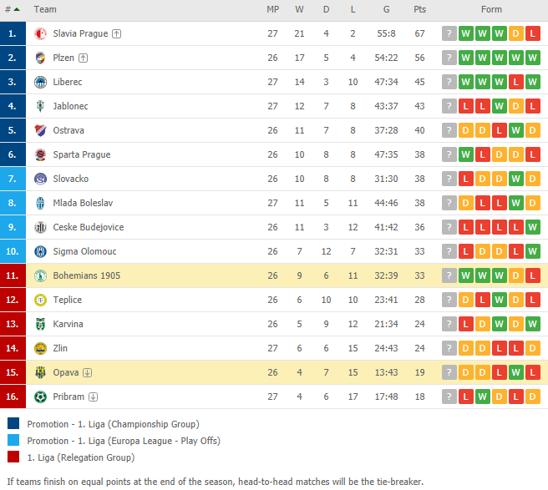
Task: Sort standings by Pts column header
Action: pos(419,9)
